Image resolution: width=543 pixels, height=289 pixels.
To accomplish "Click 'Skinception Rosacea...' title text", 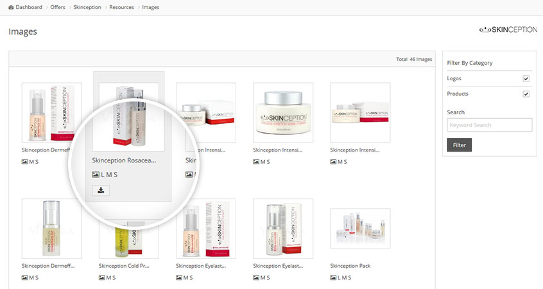I will tap(124, 161).
